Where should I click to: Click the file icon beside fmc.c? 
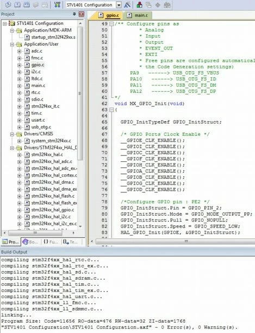coord(27,58)
